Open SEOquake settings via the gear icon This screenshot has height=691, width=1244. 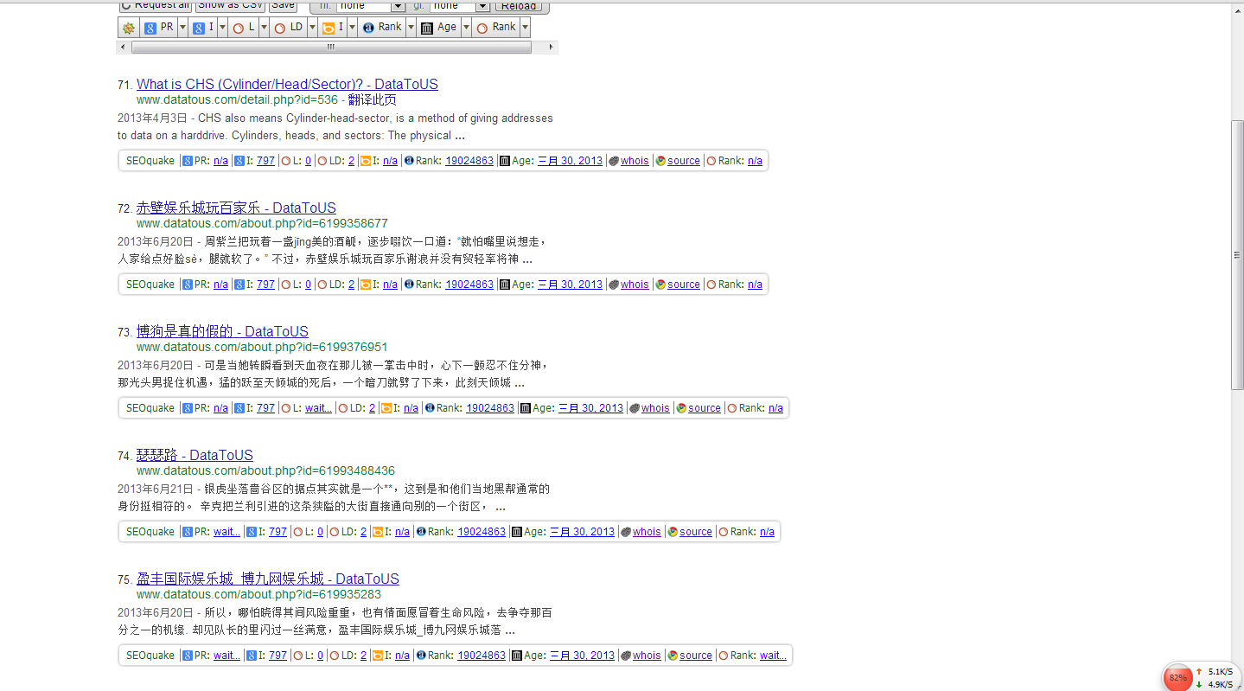(128, 27)
